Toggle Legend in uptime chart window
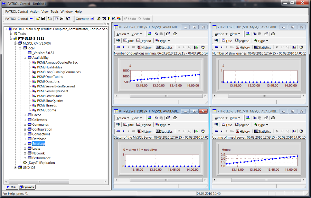311x198 pixels. point(242,125)
